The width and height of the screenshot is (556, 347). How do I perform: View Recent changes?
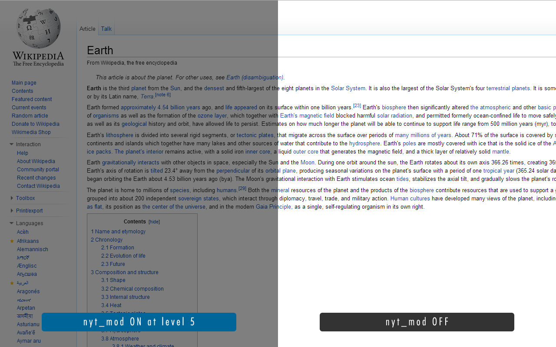point(36,178)
